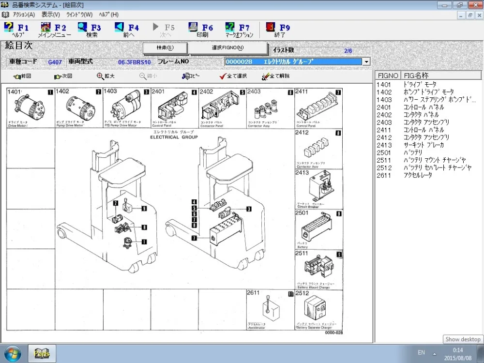Select list row 2403 コンタクタ アッセンブリ
The width and height of the screenshot is (484, 363).
(428, 122)
